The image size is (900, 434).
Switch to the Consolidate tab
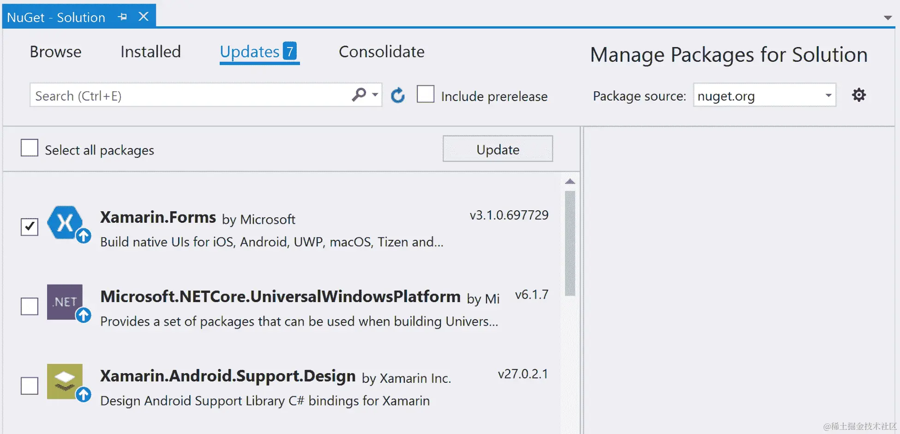(x=381, y=52)
